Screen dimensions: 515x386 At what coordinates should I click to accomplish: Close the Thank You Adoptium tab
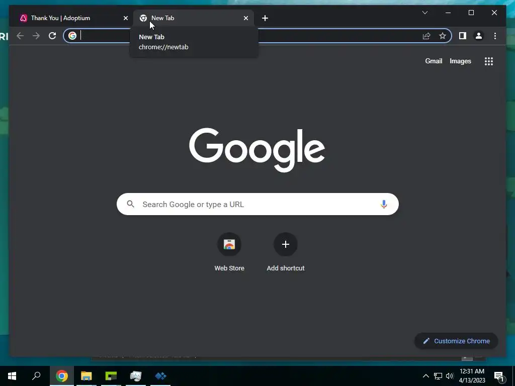(x=125, y=18)
